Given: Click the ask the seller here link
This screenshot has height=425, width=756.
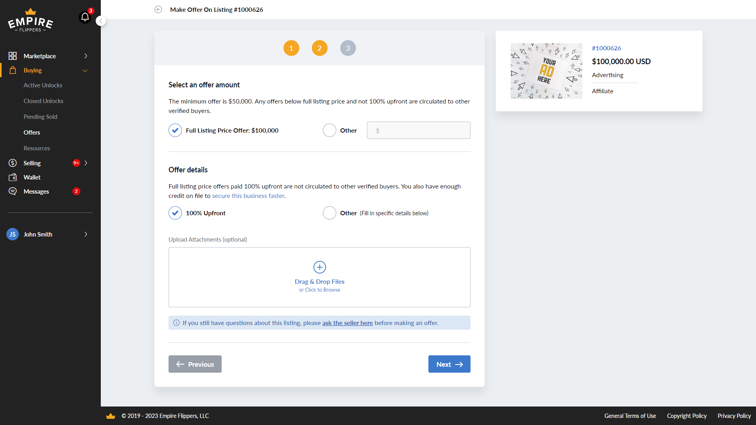Looking at the screenshot, I should [x=347, y=323].
